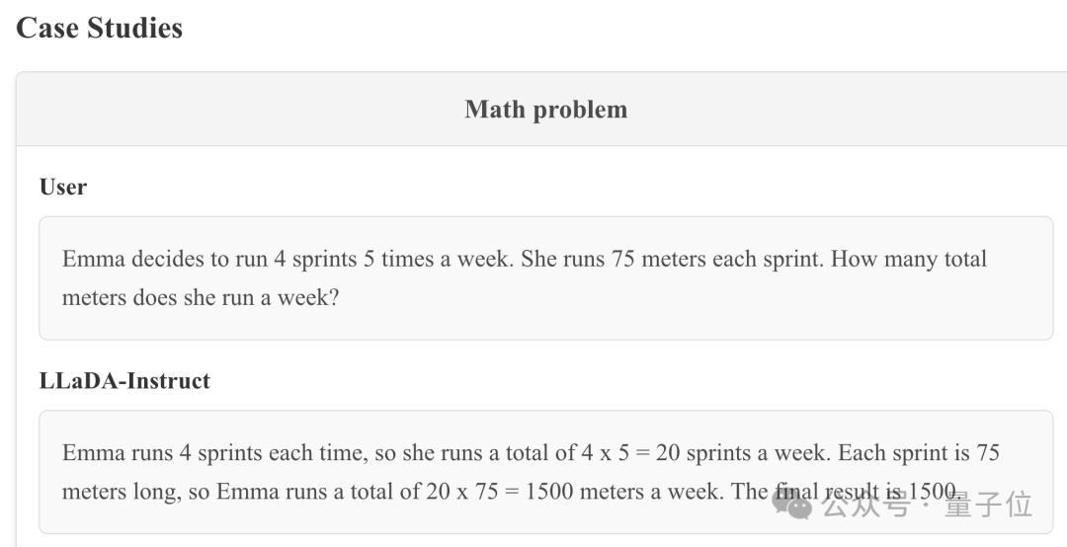Image resolution: width=1067 pixels, height=547 pixels.
Task: Click the LLaDA-Instruct label
Action: tap(124, 380)
